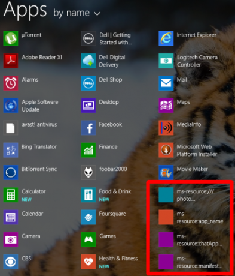Open the CBS eye icon
This screenshot has height=276, width=235.
pyautogui.click(x=11, y=262)
